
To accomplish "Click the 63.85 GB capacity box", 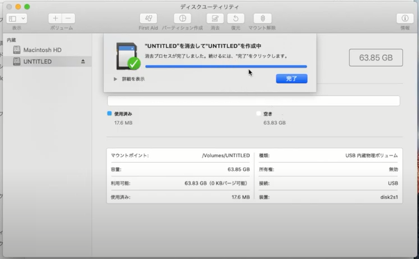I will point(376,57).
